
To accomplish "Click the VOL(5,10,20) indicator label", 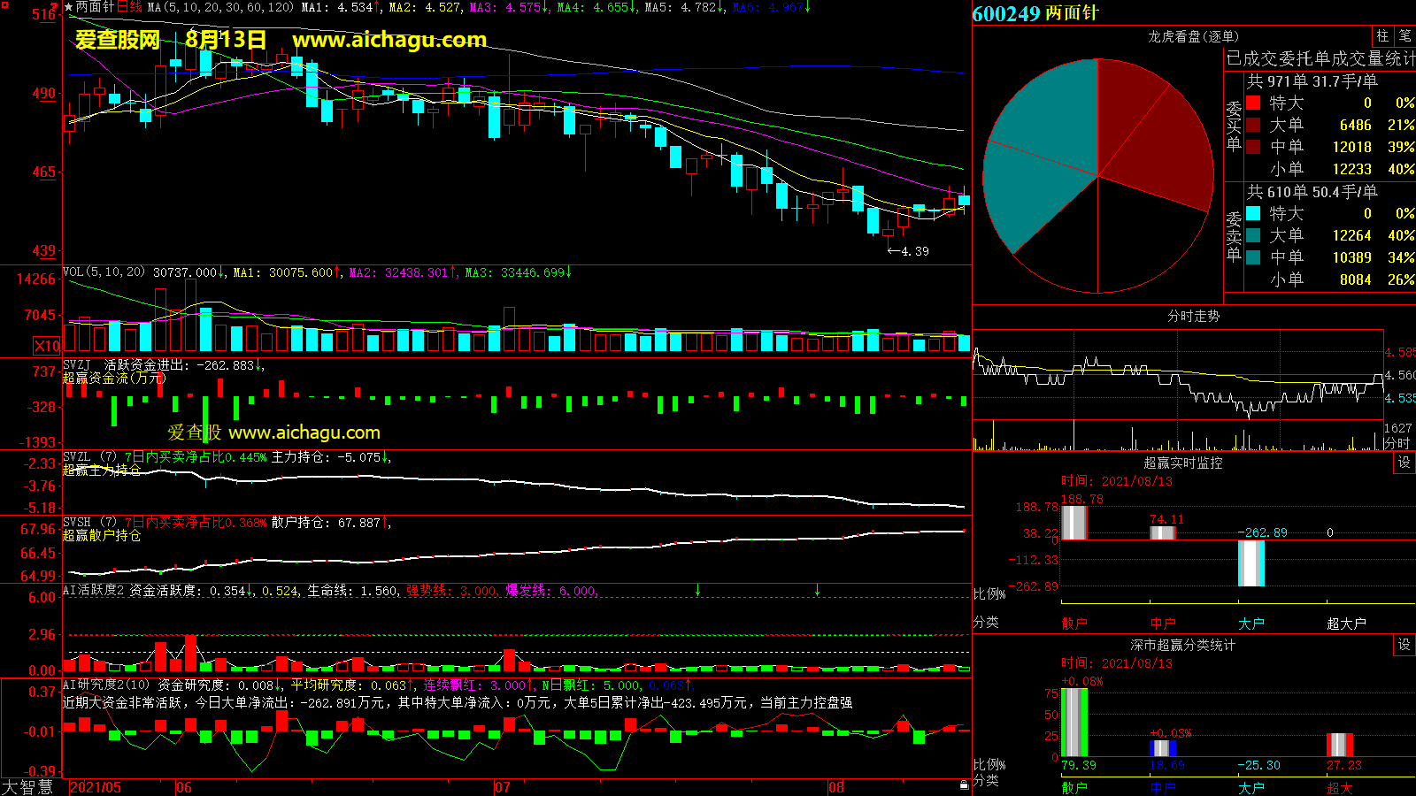I will click(104, 272).
